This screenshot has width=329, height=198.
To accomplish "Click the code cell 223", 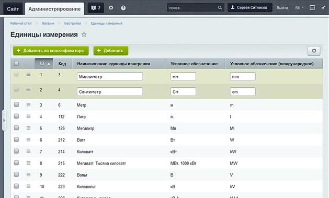I will 61,187.
